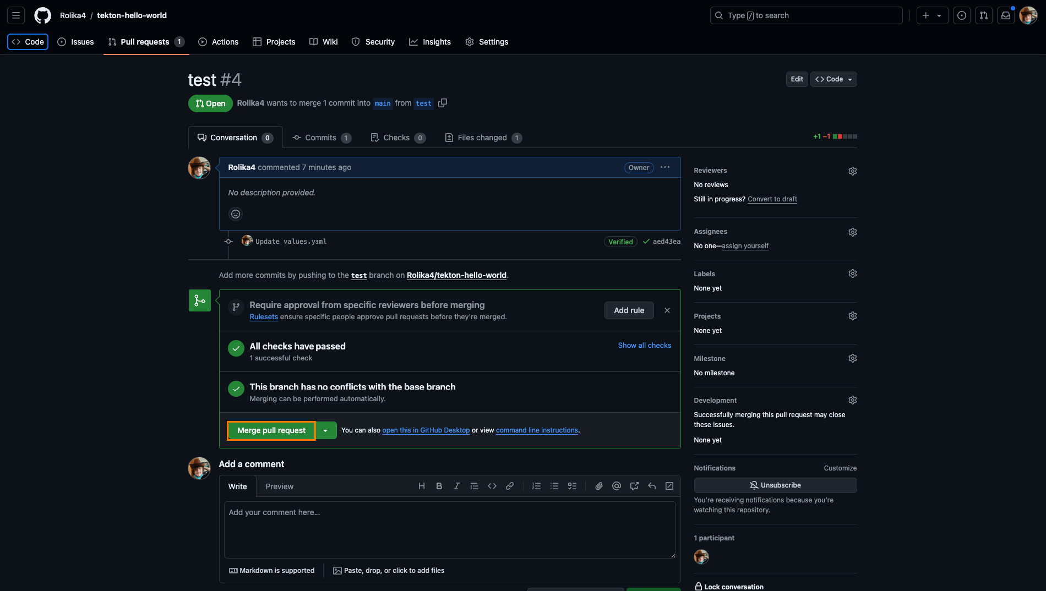Select the Italic formatting icon

click(456, 486)
